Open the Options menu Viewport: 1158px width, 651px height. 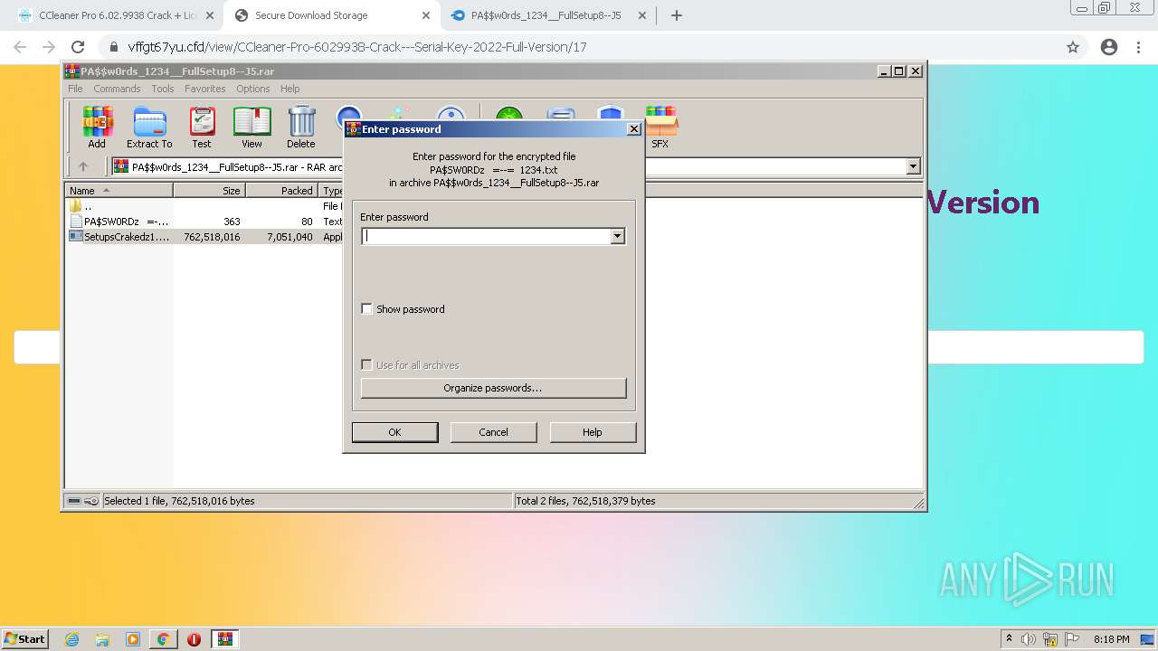pos(253,89)
